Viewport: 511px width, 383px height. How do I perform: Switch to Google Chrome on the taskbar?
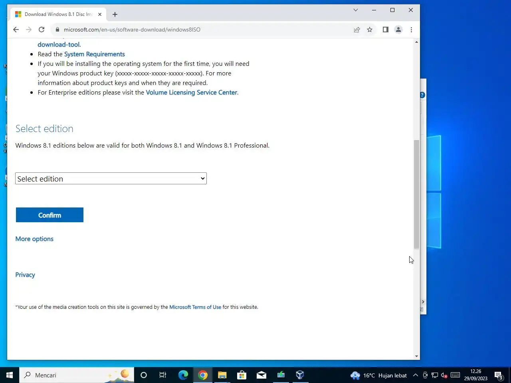click(202, 375)
